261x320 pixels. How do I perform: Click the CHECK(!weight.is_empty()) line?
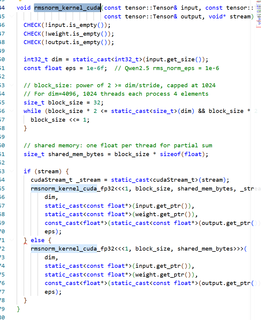point(69,34)
